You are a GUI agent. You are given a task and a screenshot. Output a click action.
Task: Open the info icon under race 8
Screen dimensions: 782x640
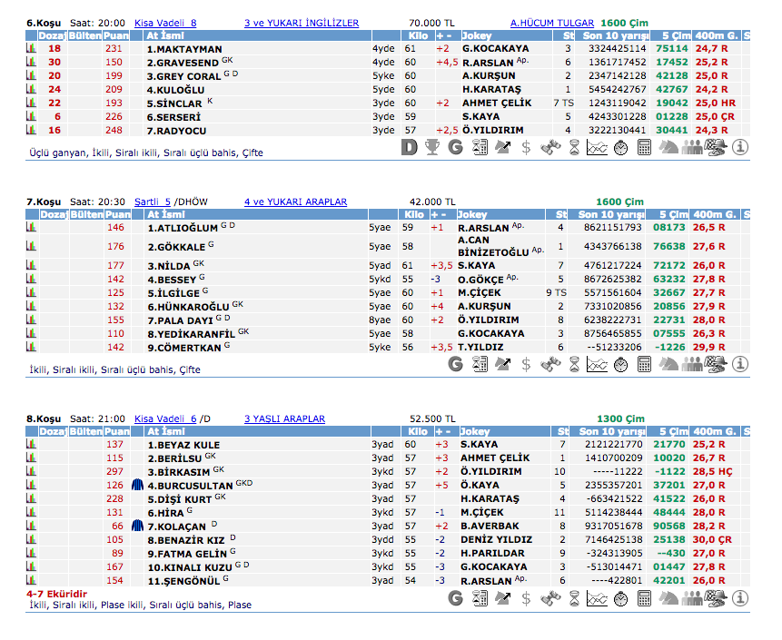[740, 598]
